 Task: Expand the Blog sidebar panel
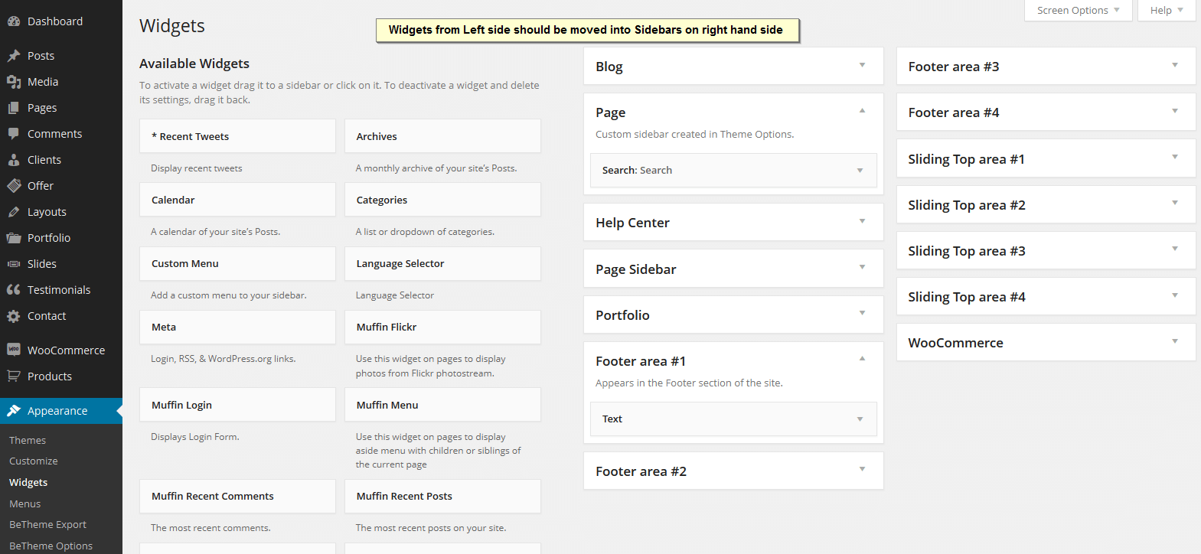pos(862,66)
